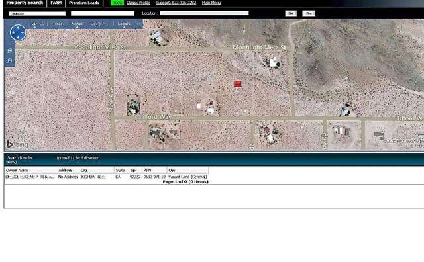Click the green Tools badge in the header
The width and height of the screenshot is (424, 262).
[x=117, y=3]
